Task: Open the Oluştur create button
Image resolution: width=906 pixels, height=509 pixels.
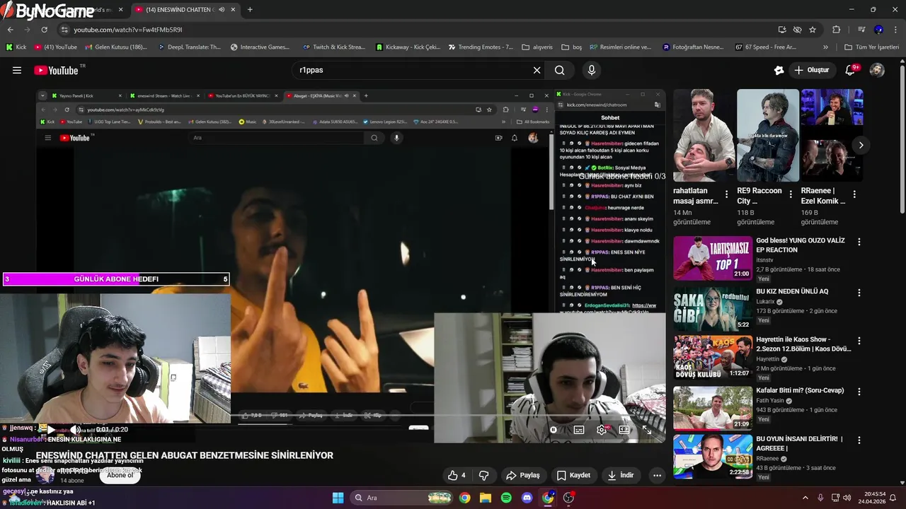Action: tap(812, 70)
